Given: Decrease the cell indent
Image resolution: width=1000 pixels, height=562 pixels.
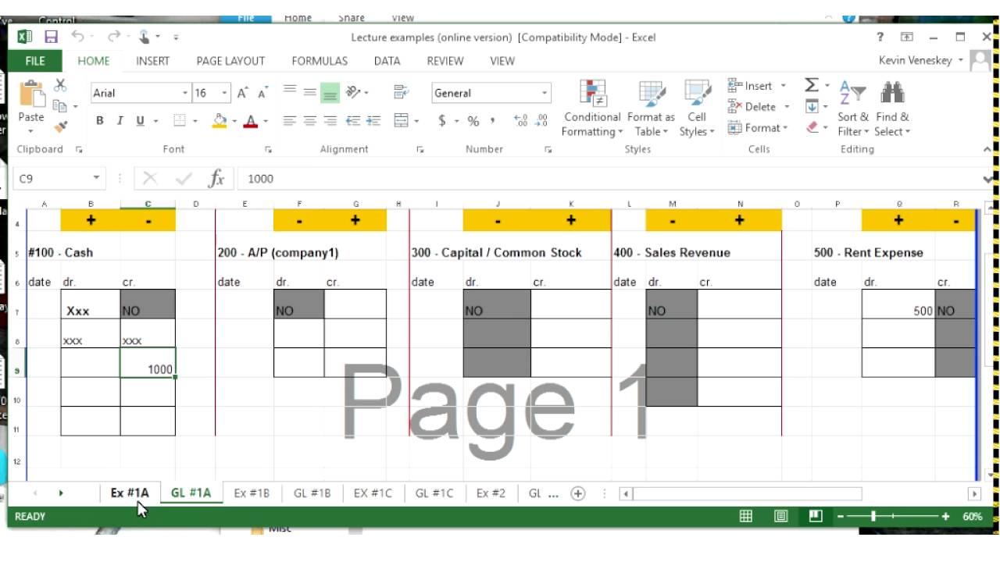Looking at the screenshot, I should 353,120.
